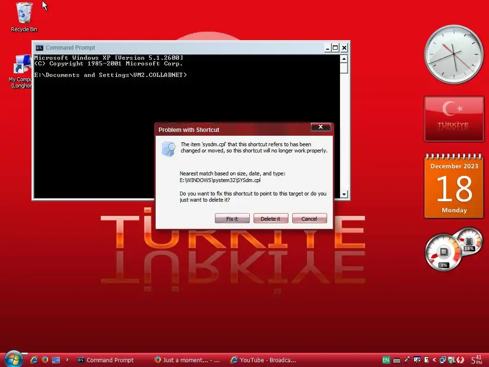Click the memory meter dial showing 18%
This screenshot has width=489, height=367.
click(469, 242)
